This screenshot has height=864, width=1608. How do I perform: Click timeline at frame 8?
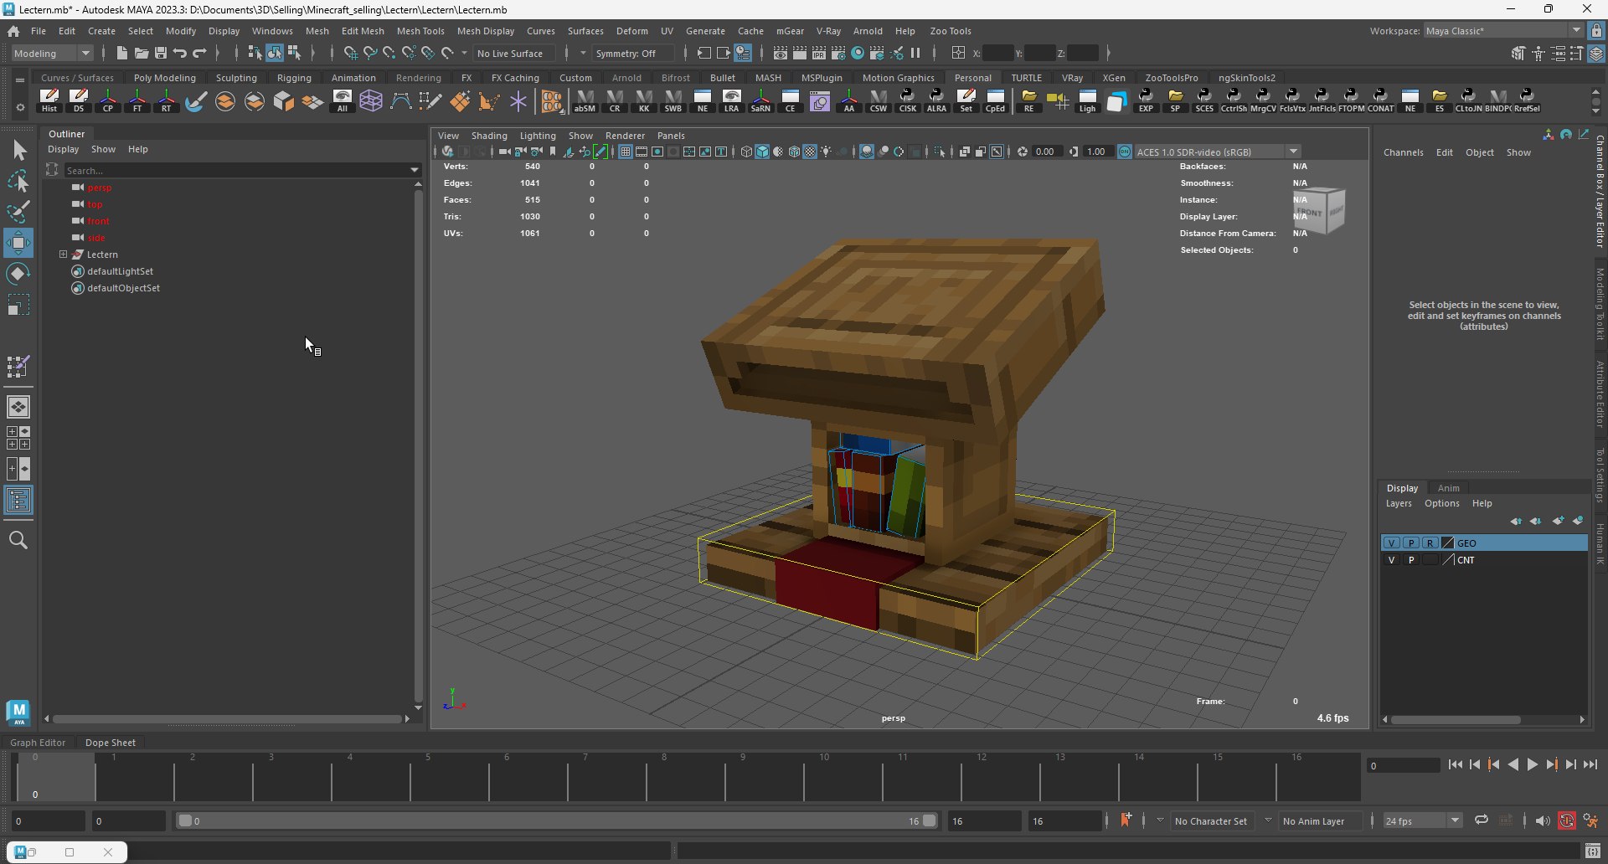(x=664, y=776)
